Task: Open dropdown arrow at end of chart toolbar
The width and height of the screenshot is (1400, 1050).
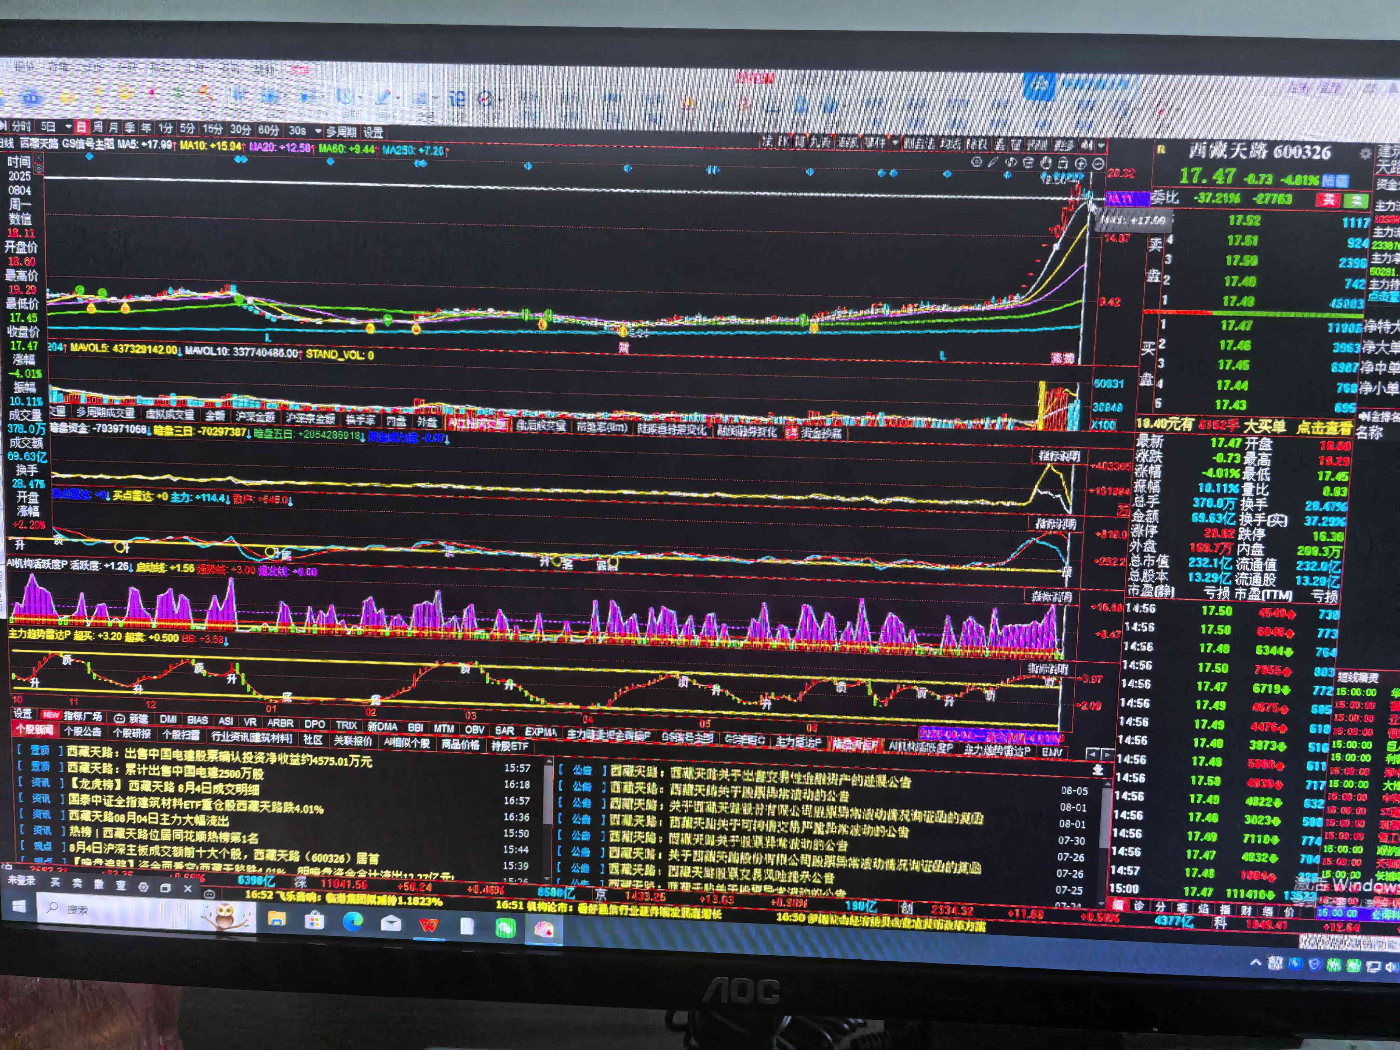Action: (1101, 146)
